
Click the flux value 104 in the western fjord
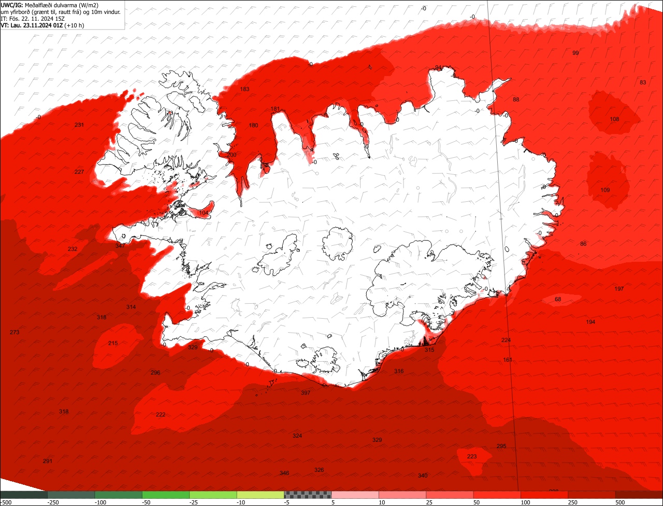pos(204,213)
